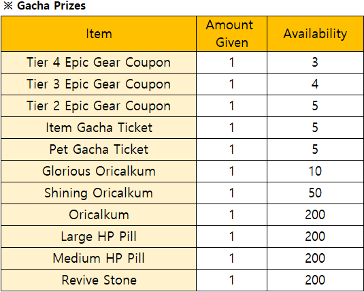Select the Availability column header
This screenshot has width=364, height=292.
coord(315,33)
